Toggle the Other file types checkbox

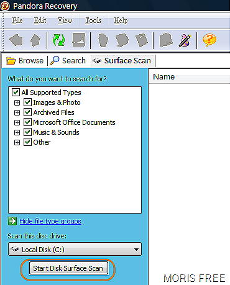(27, 142)
